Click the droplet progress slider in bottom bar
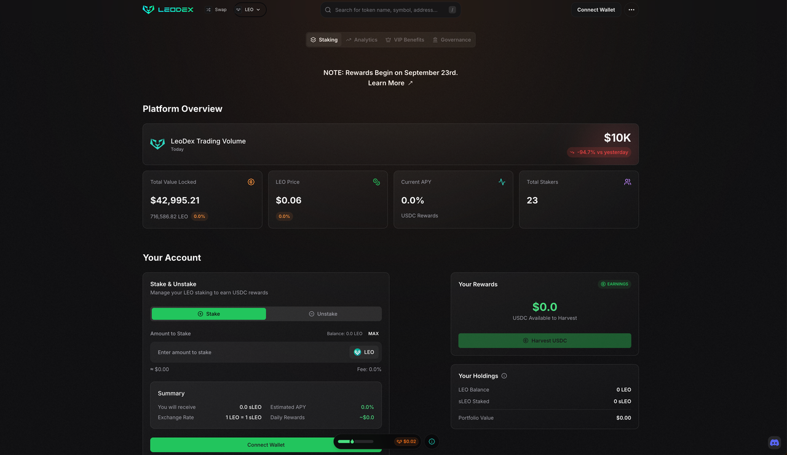Screen dimensions: 787x455 pos(355,441)
